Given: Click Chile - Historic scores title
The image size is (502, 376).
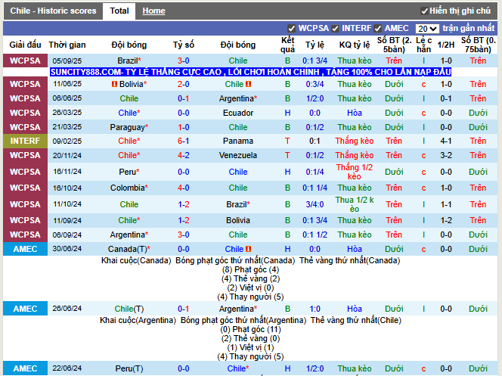Looking at the screenshot, I should click(53, 11).
